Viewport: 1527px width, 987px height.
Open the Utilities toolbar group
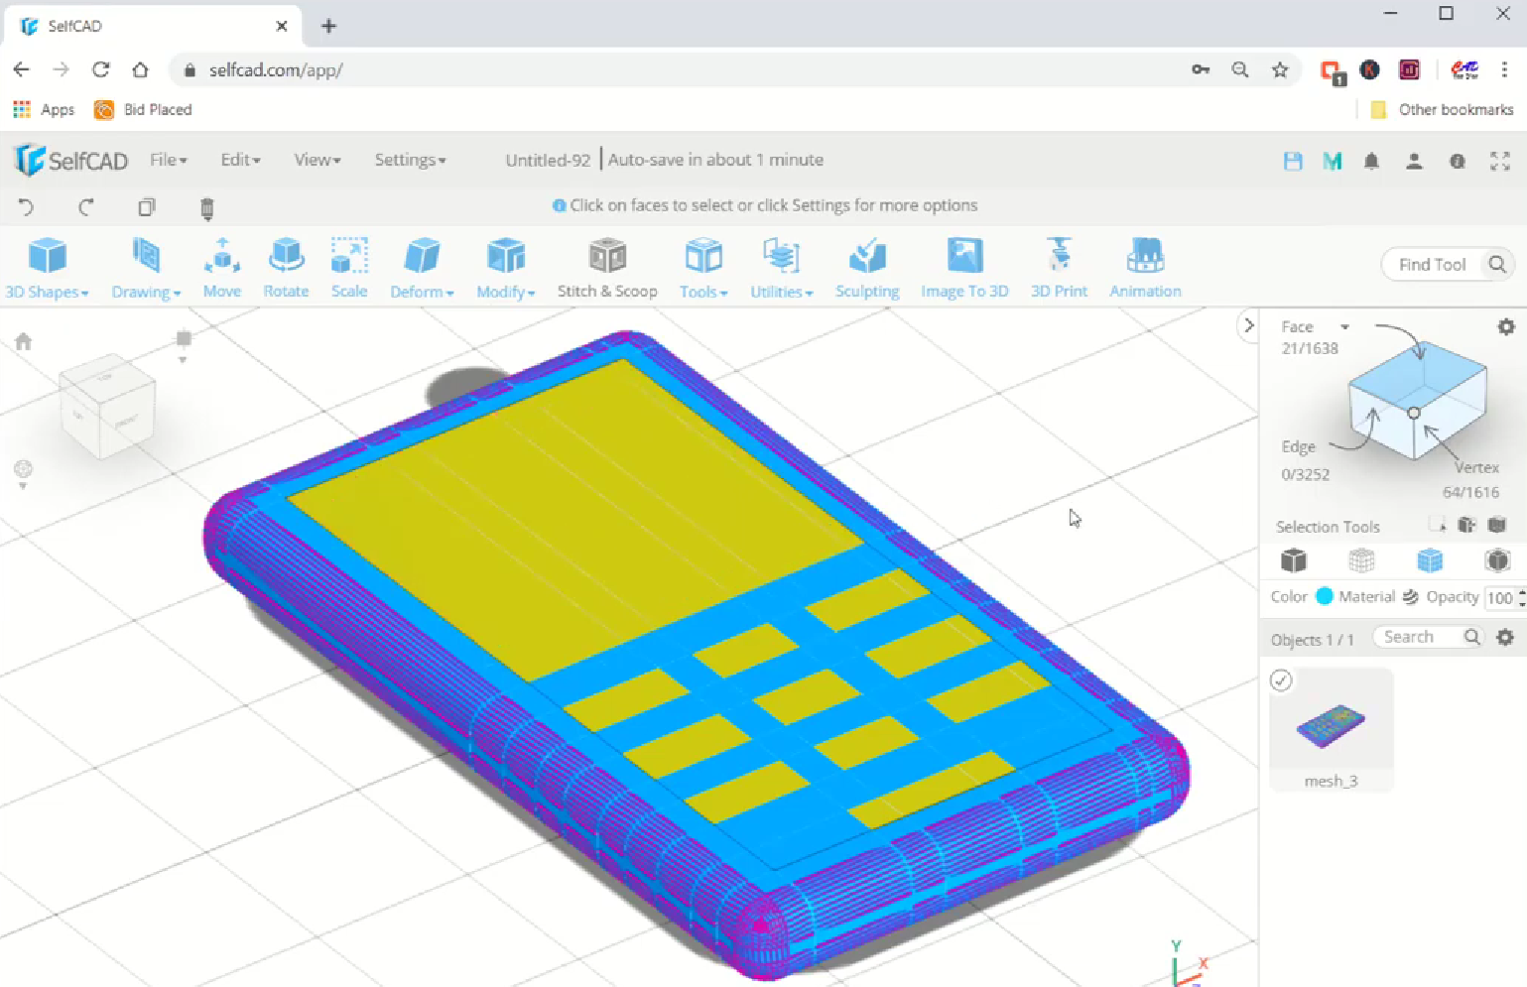point(782,269)
